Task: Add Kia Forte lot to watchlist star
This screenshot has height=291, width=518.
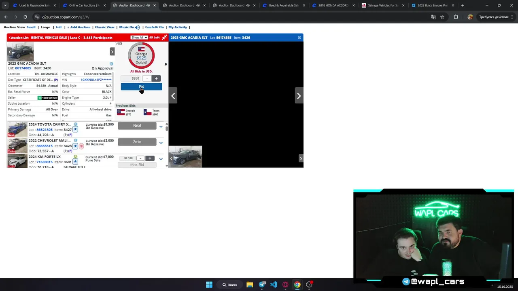Action: tap(75, 162)
